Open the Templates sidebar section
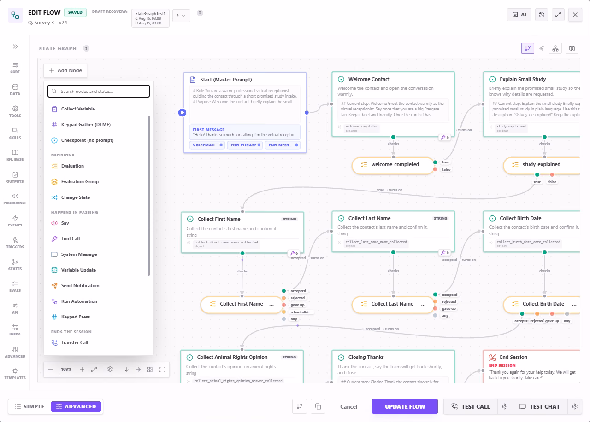 (15, 374)
